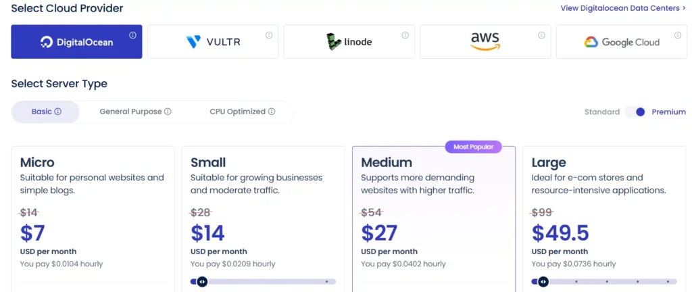
Task: Click 'You pay $0.0402 hourly' text
Action: [403, 264]
